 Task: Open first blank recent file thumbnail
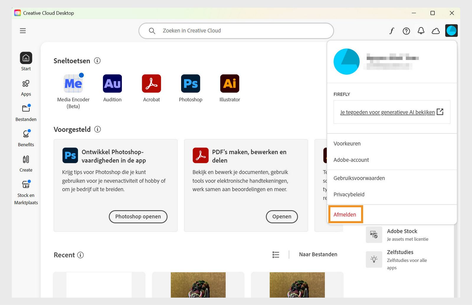(99, 285)
